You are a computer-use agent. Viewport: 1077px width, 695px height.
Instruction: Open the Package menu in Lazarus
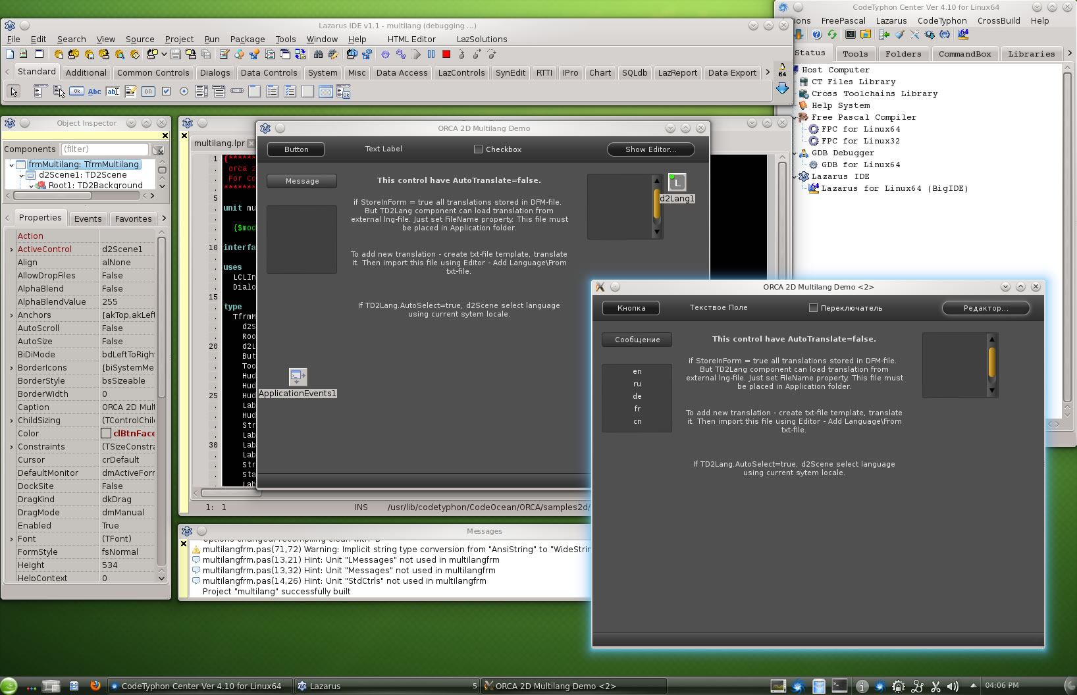point(248,39)
